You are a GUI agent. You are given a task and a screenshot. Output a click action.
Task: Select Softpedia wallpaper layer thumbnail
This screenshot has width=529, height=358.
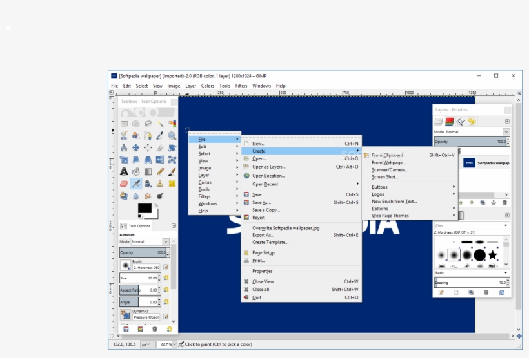pos(469,163)
